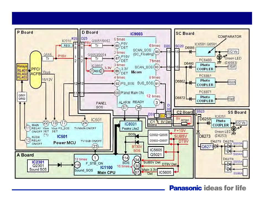Click pin circle 91 SUS_SOS

tap(157, 84)
